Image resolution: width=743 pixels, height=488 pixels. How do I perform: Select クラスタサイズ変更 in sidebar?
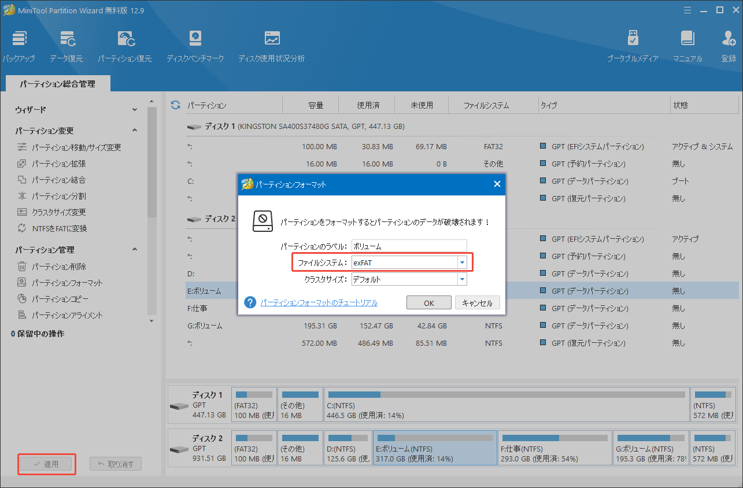click(51, 212)
